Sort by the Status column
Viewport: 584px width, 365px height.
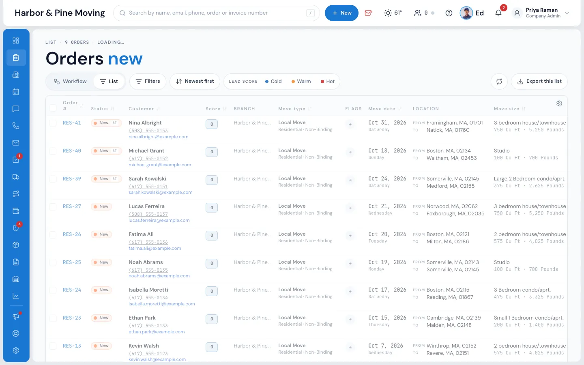pyautogui.click(x=102, y=109)
